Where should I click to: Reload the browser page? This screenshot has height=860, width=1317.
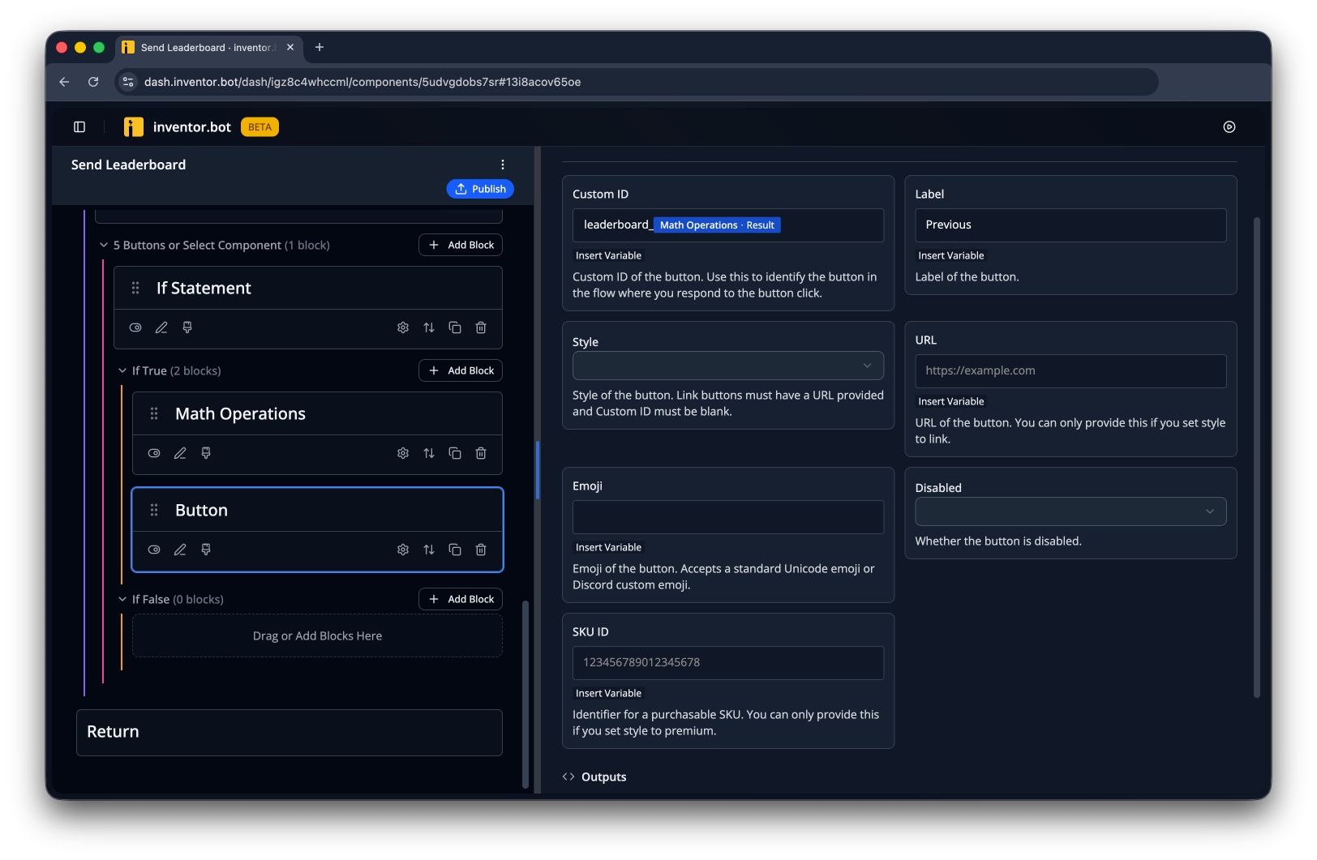click(93, 82)
